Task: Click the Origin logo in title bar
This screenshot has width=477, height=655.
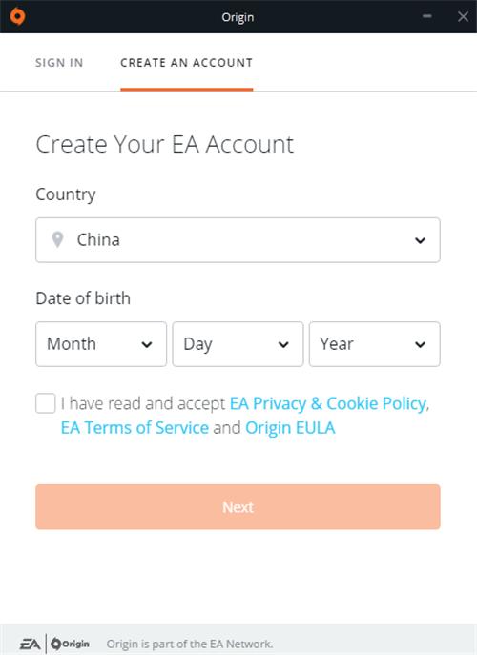Action: tap(17, 17)
